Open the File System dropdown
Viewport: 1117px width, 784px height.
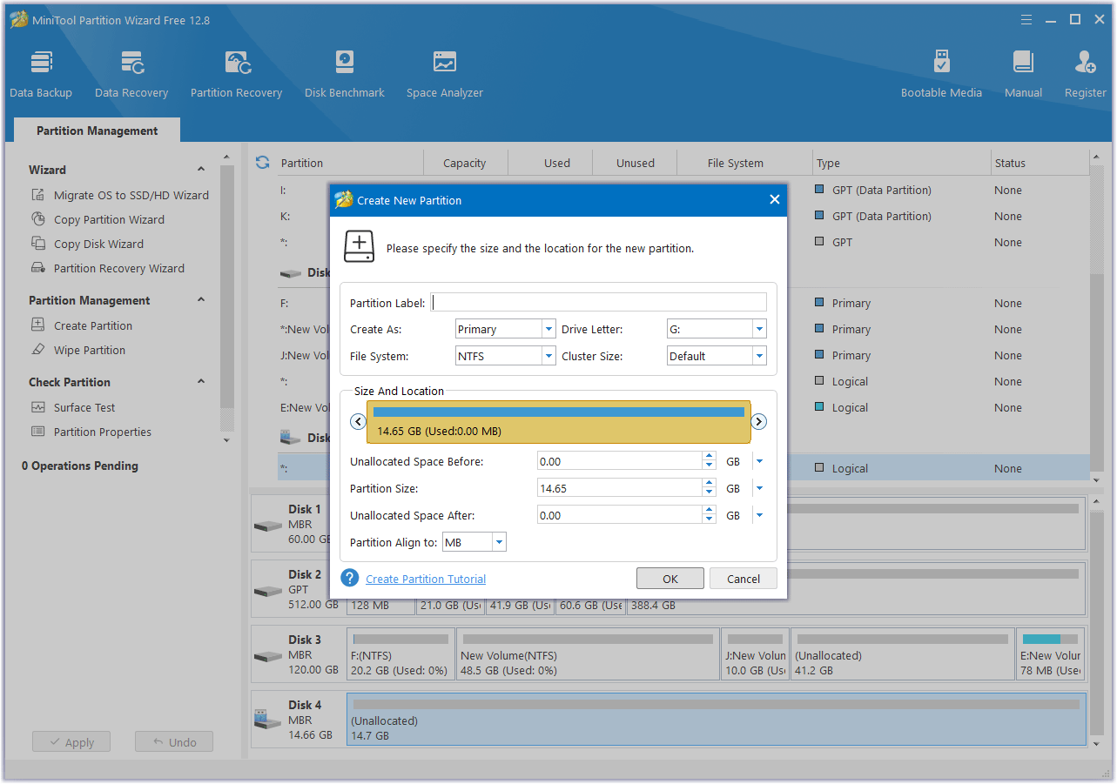548,356
